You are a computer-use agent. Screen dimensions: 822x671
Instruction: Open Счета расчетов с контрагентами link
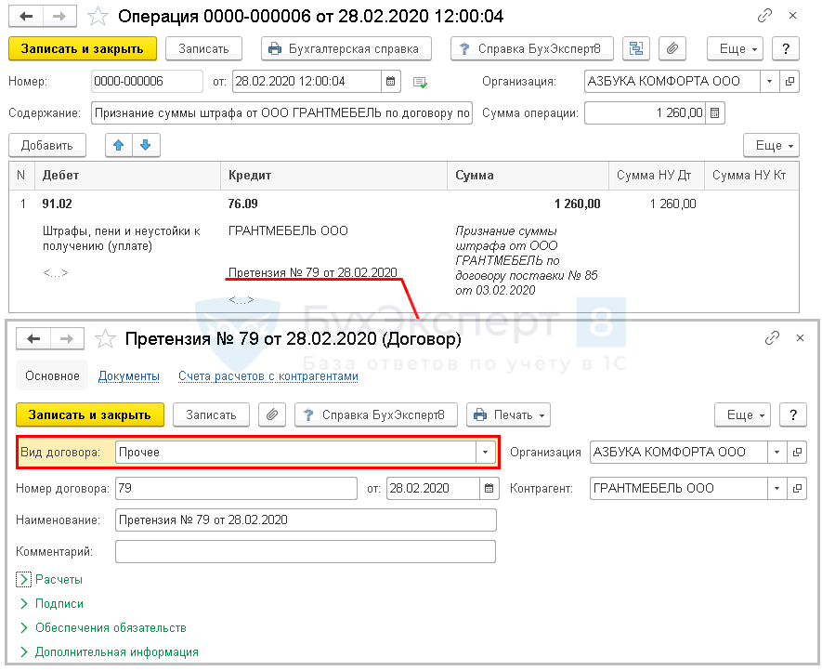click(267, 376)
